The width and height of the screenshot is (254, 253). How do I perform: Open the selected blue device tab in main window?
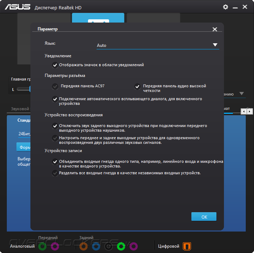pos(98,18)
